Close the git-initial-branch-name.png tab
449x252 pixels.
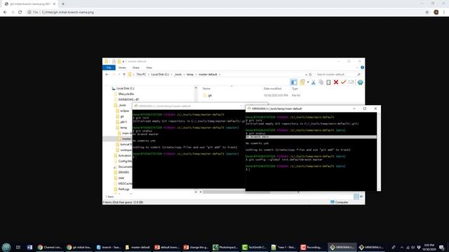(x=54, y=4)
